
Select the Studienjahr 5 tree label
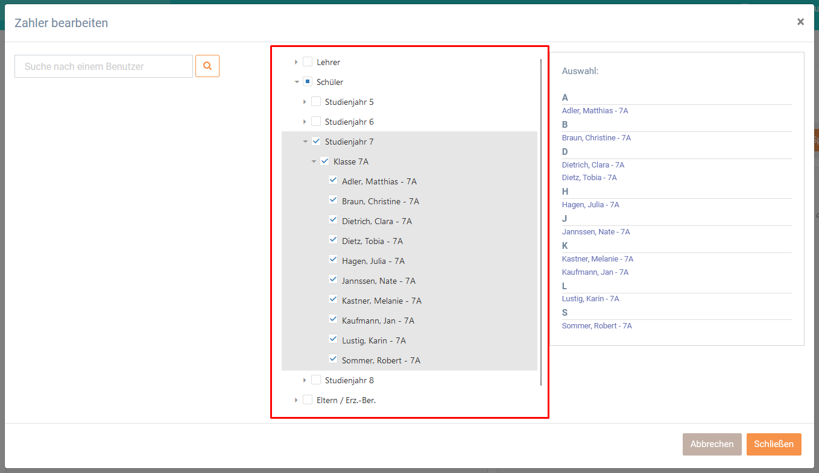tap(349, 102)
